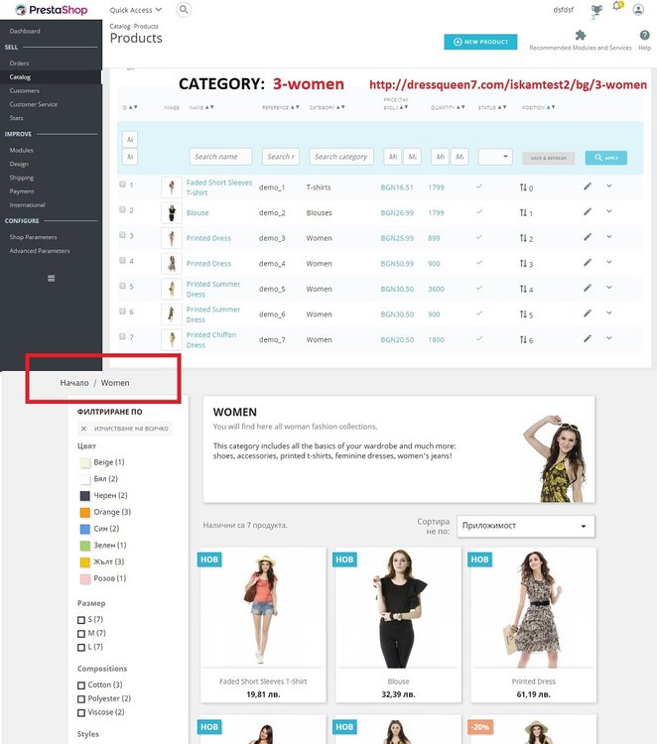Click the New Product button
This screenshot has width=657, height=744.
click(480, 42)
